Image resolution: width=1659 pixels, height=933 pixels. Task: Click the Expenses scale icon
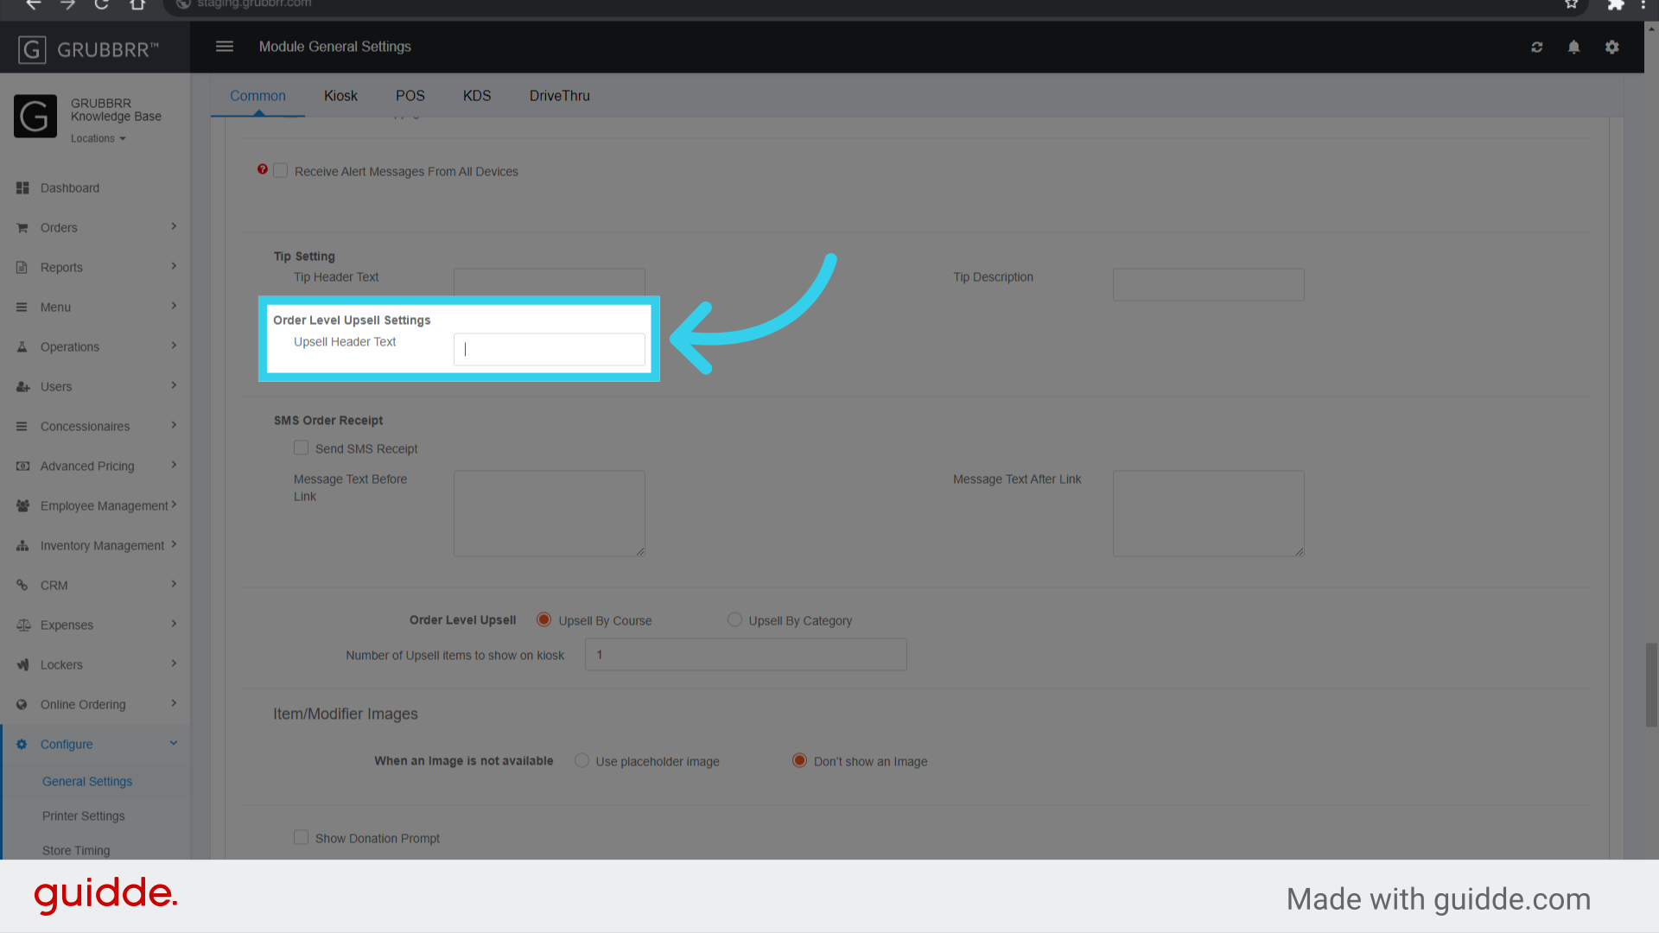pos(22,625)
